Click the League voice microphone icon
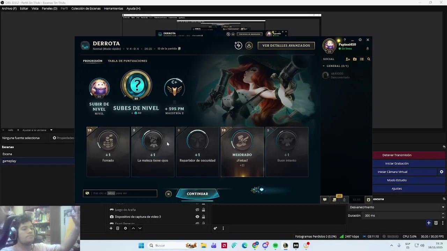 pos(344,200)
